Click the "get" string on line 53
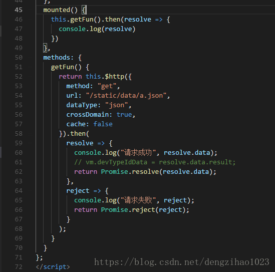The width and height of the screenshot is (275, 272). (x=107, y=86)
